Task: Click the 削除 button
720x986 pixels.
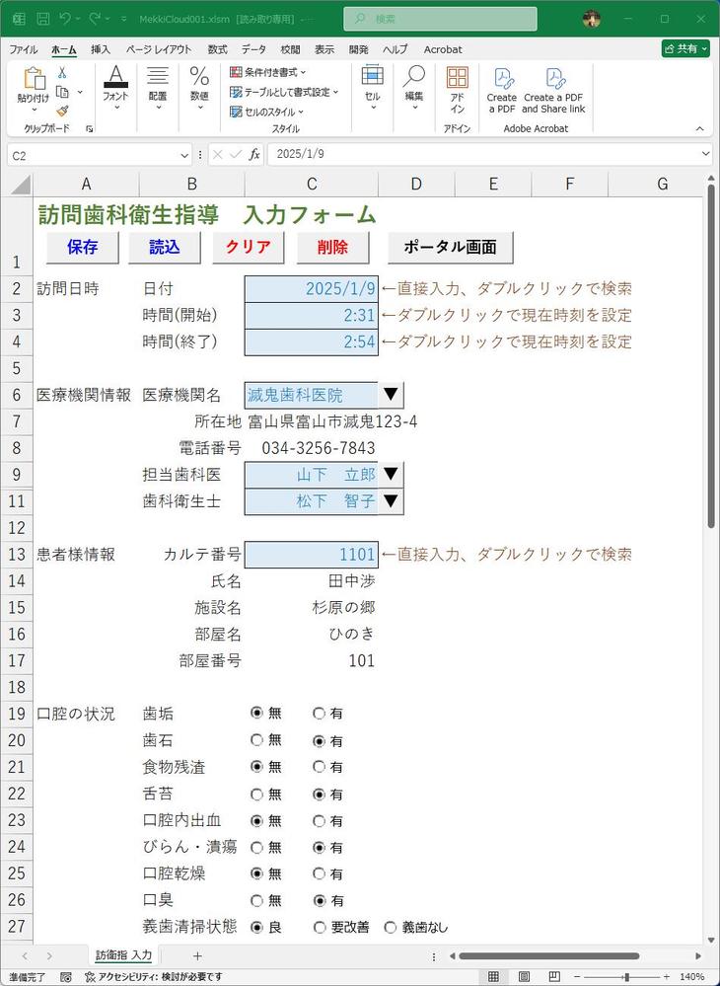Action: [332, 247]
